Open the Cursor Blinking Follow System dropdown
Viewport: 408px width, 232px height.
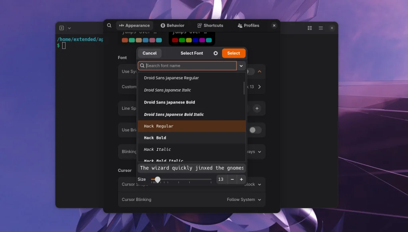pyautogui.click(x=244, y=199)
